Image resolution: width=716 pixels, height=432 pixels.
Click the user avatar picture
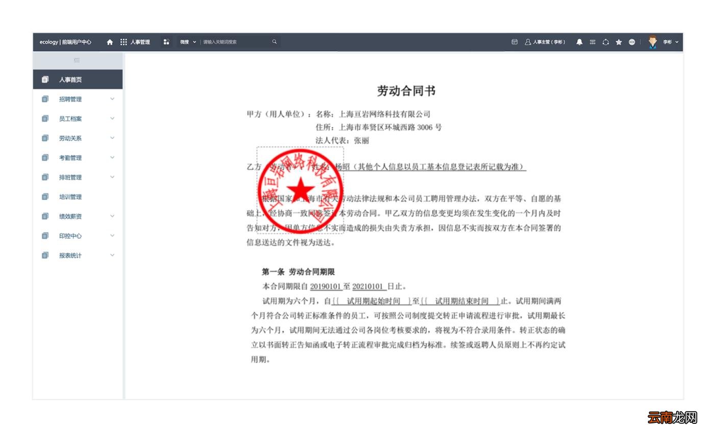[x=653, y=42]
